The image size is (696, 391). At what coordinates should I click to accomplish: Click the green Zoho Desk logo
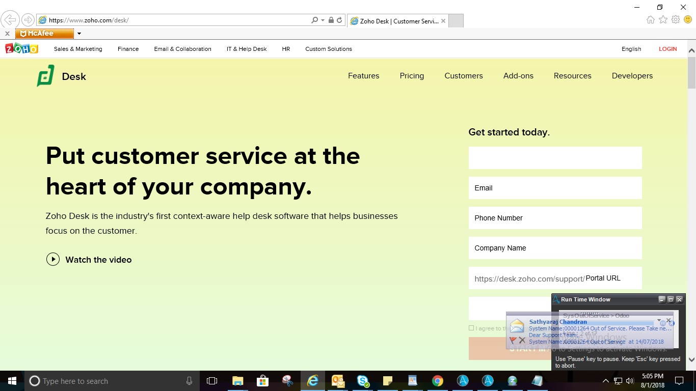pos(45,76)
